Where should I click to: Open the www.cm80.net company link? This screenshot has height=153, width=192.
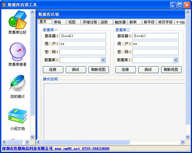click(x=67, y=148)
